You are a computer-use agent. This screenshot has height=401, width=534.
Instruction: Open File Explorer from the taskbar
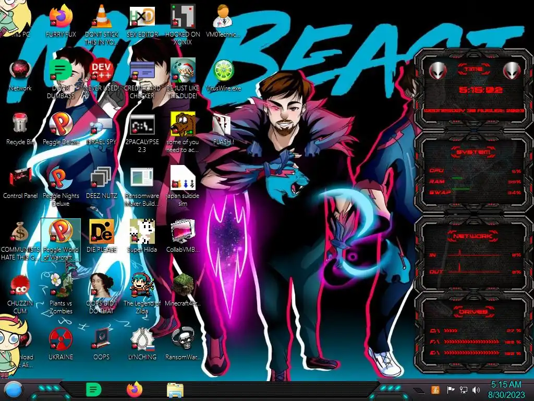click(175, 391)
